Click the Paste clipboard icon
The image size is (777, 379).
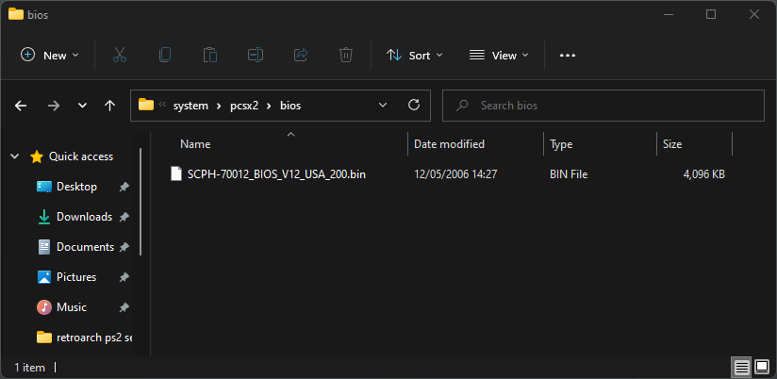pos(210,55)
